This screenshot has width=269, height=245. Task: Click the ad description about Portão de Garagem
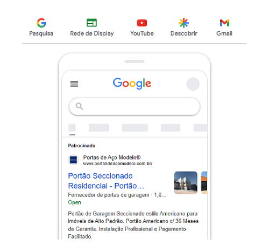(x=133, y=225)
